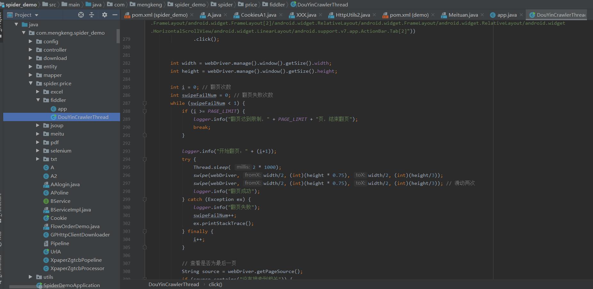Close the CookiesA1.java tab
Image resolution: width=593 pixels, height=289 pixels.
[281, 15]
